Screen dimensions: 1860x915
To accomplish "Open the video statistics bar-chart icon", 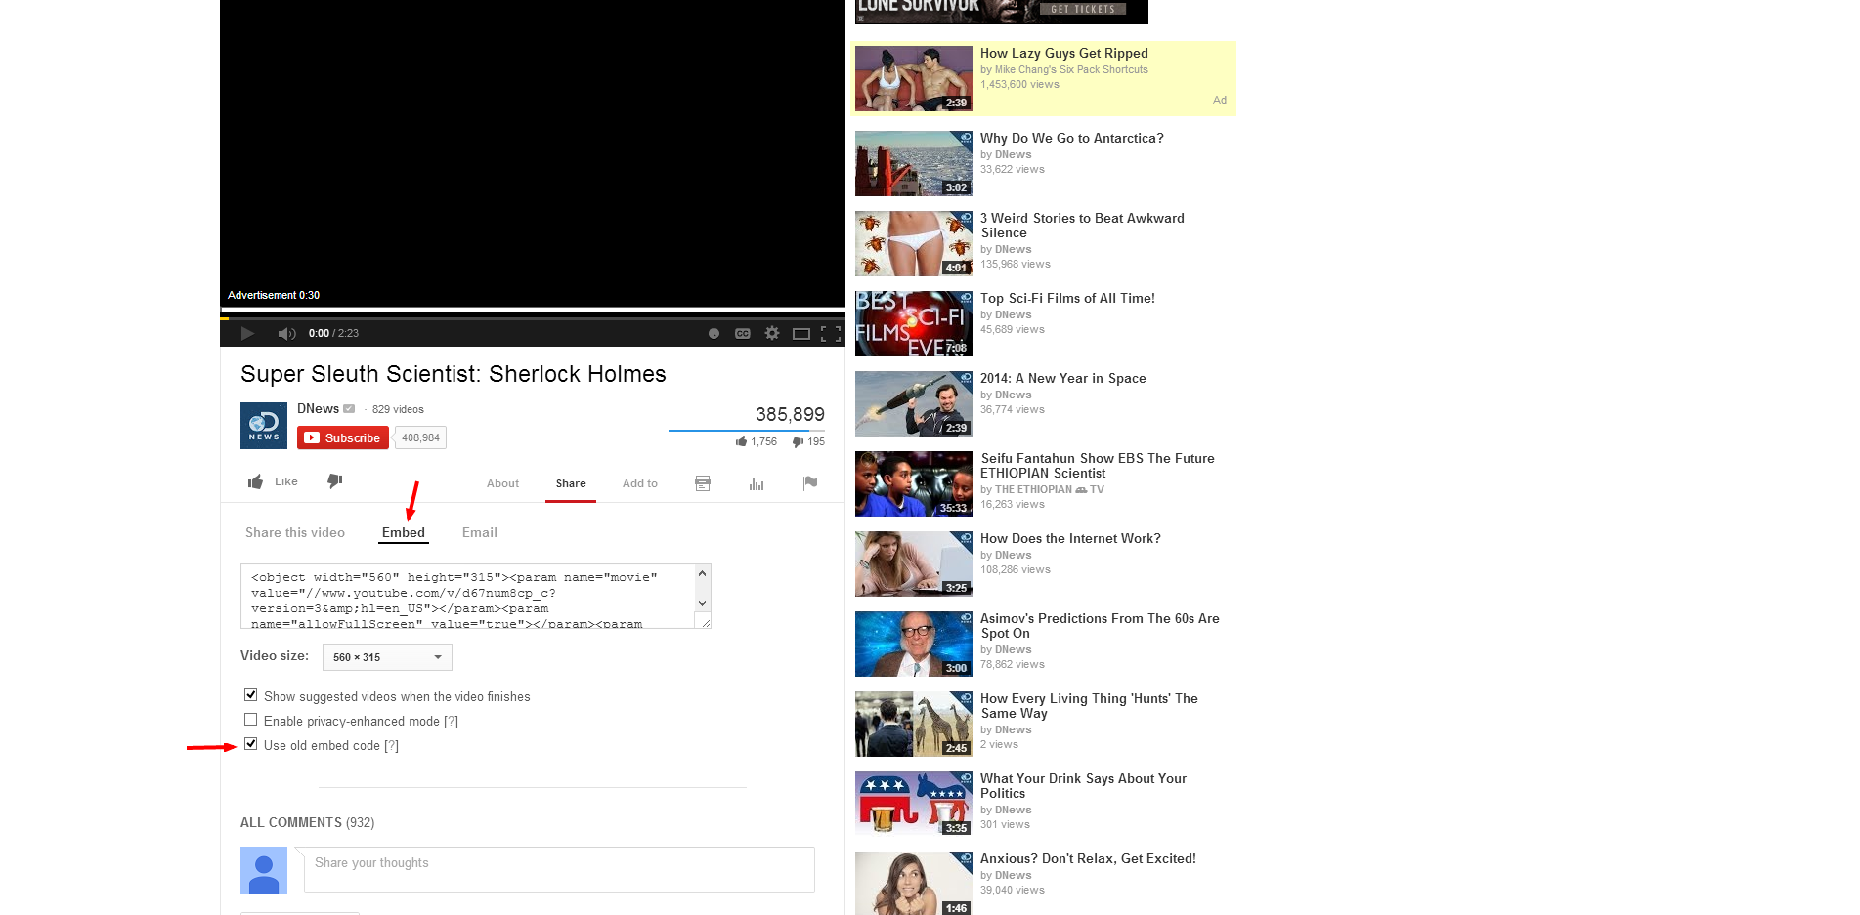I will (x=757, y=483).
